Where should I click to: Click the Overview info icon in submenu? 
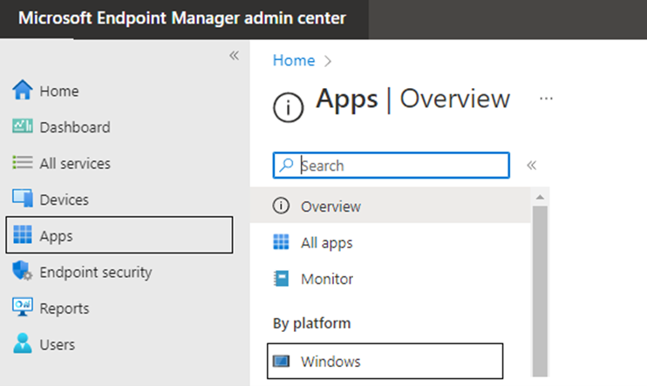tap(281, 206)
